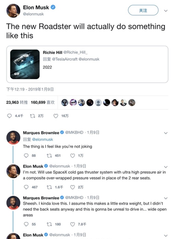
Task: Click the reply icon showing 88
Action: [26, 155]
